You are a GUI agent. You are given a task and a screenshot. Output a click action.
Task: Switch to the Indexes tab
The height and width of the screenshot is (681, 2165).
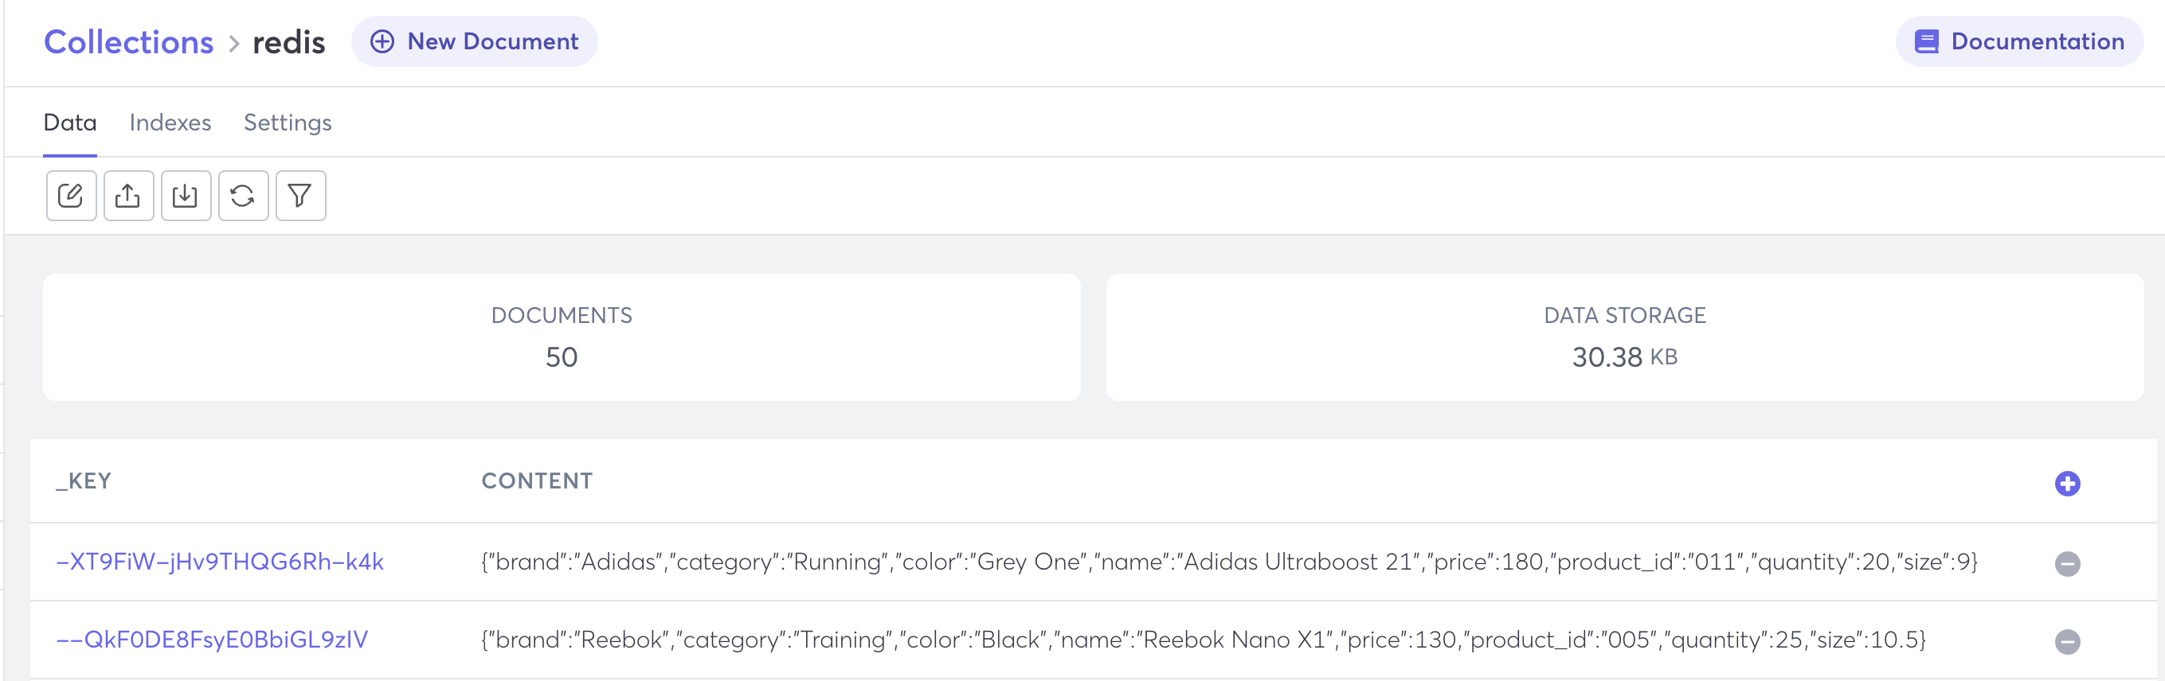pyautogui.click(x=170, y=123)
